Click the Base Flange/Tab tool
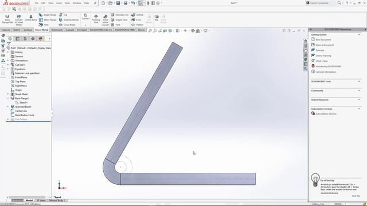Image resolution: width=367 pixels, height=206 pixels. tap(7, 19)
